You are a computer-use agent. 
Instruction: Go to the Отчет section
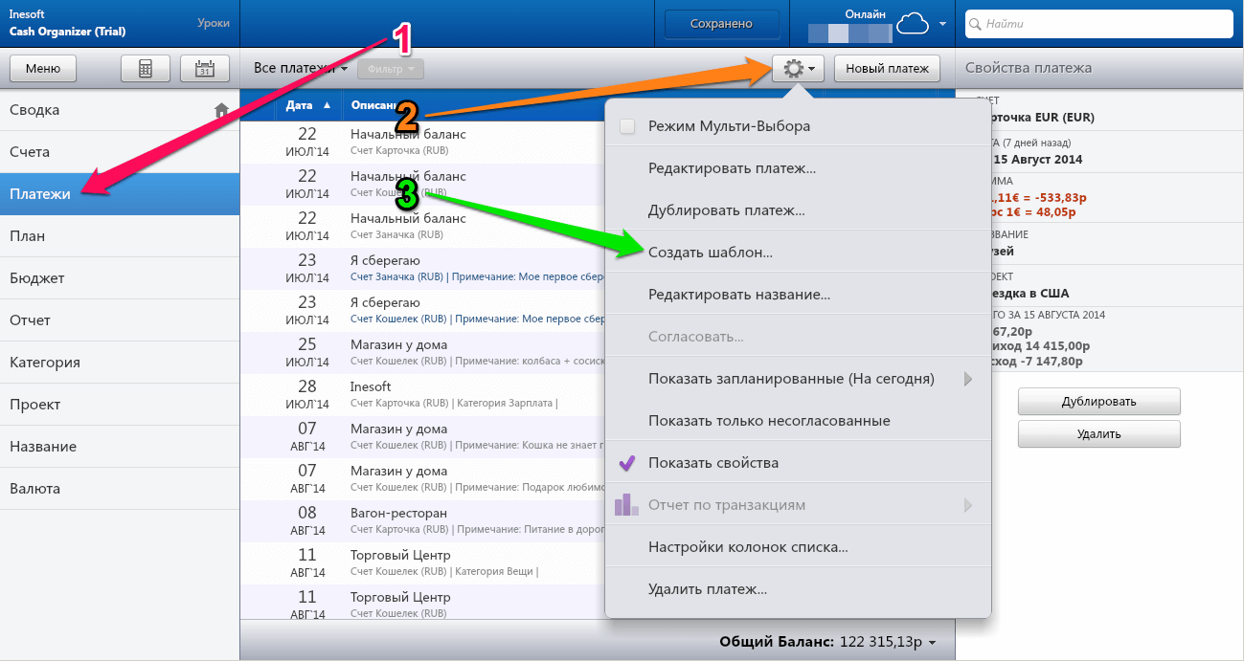click(120, 320)
